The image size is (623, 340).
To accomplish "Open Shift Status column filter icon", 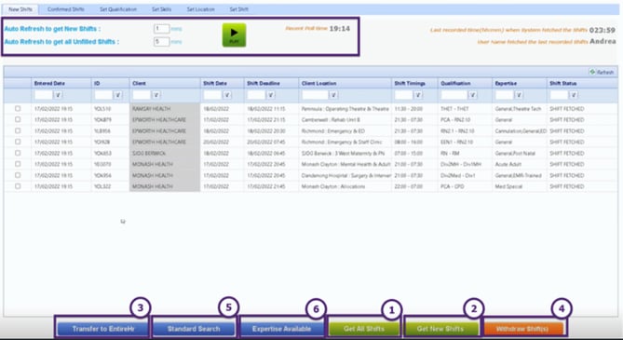I will click(574, 95).
